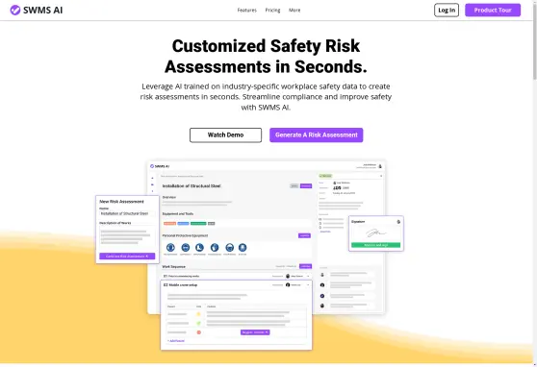Click the Log In button
The height and width of the screenshot is (367, 537).
[x=447, y=11]
